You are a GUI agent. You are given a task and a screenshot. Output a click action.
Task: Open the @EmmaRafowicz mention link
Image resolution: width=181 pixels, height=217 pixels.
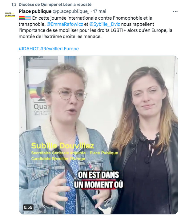tap(65, 24)
